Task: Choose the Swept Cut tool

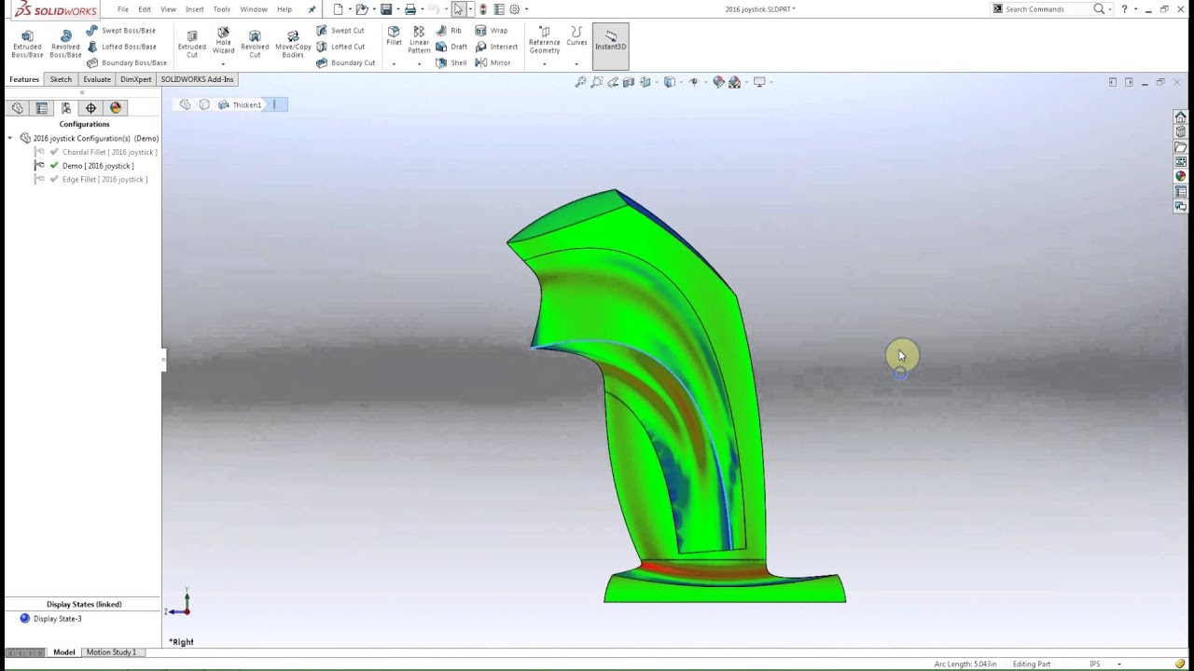Action: click(340, 31)
